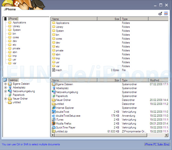Click the horizontal scrollbar thumb in the desktop list
The image size is (172, 150).
click(x=101, y=135)
